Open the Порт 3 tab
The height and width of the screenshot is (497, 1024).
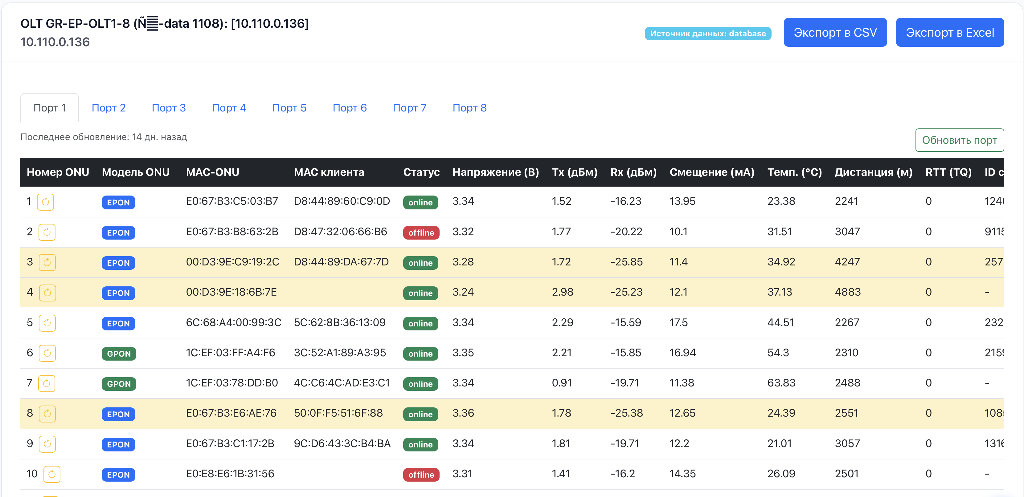click(x=169, y=107)
